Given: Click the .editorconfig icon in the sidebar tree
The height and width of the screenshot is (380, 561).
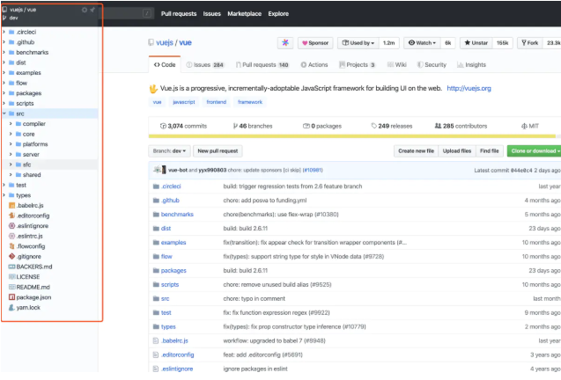Looking at the screenshot, I should (11, 216).
